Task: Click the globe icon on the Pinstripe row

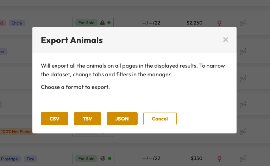Action: [102, 159]
